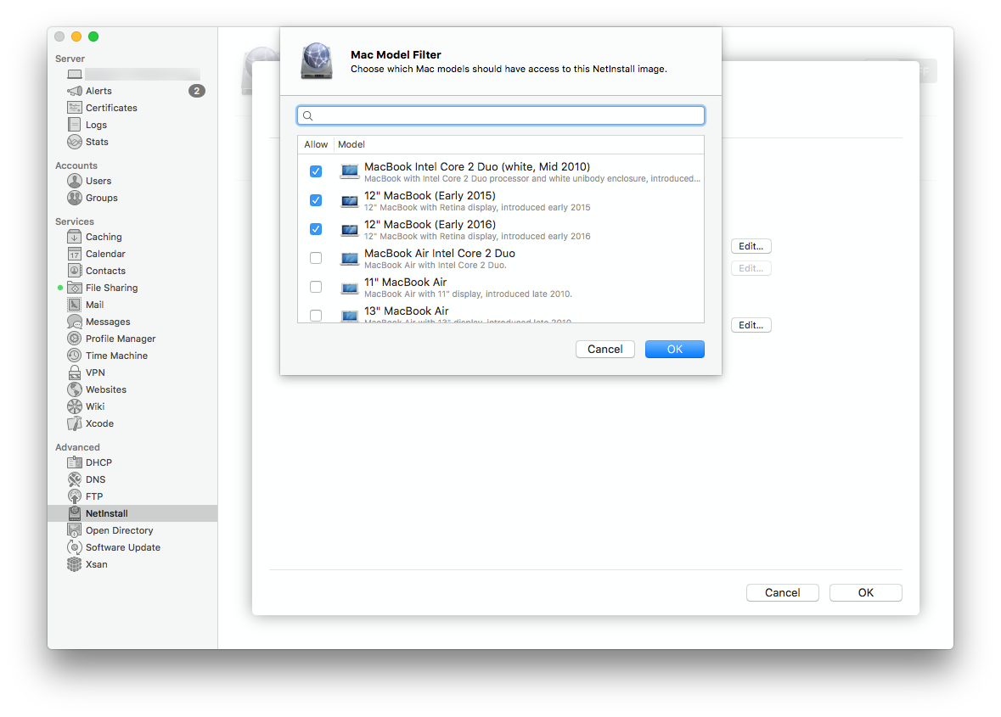Allow the MacBook Air Intel Core 2 Duo model
The width and height of the screenshot is (1001, 717).
(316, 257)
